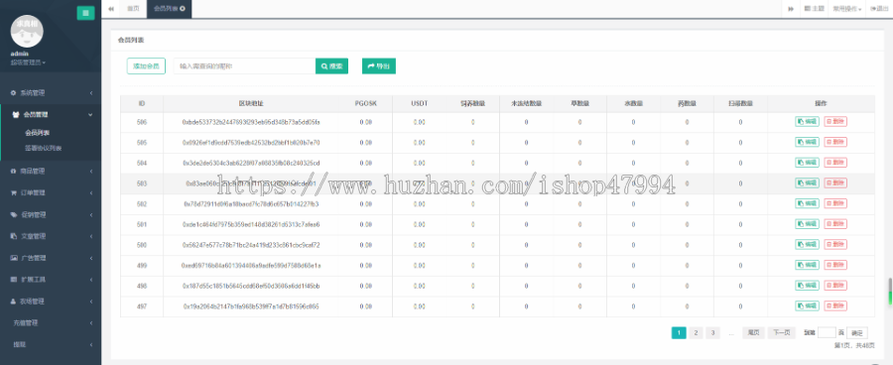Click the green 搜索 search button
The height and width of the screenshot is (365, 893).
pyautogui.click(x=332, y=66)
